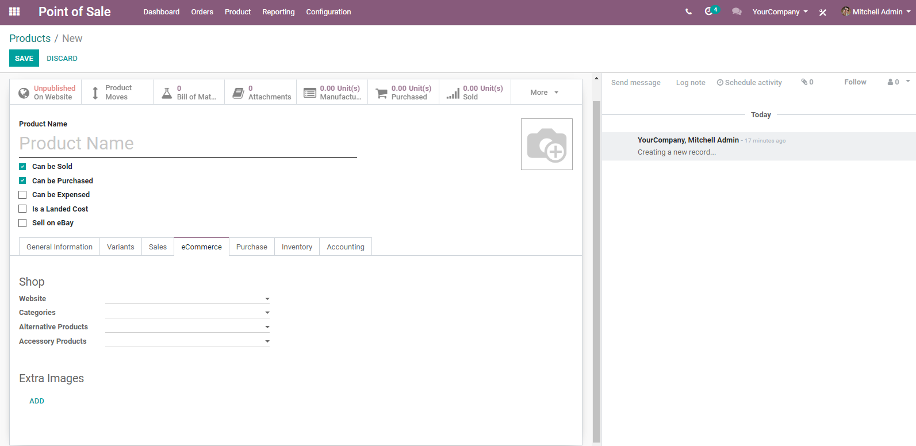Click the Follow button

(x=855, y=82)
